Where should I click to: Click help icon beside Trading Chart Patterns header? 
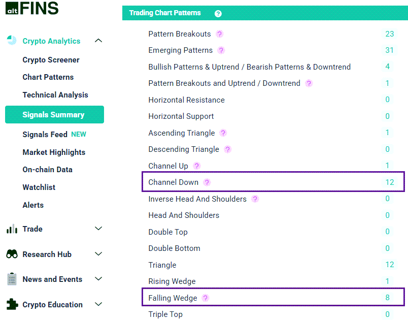click(x=218, y=14)
